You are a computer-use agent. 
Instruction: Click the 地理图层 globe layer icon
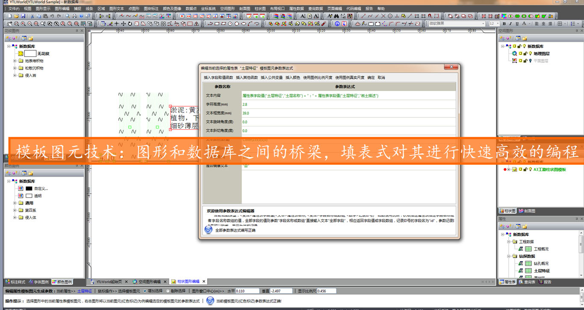tap(514, 53)
